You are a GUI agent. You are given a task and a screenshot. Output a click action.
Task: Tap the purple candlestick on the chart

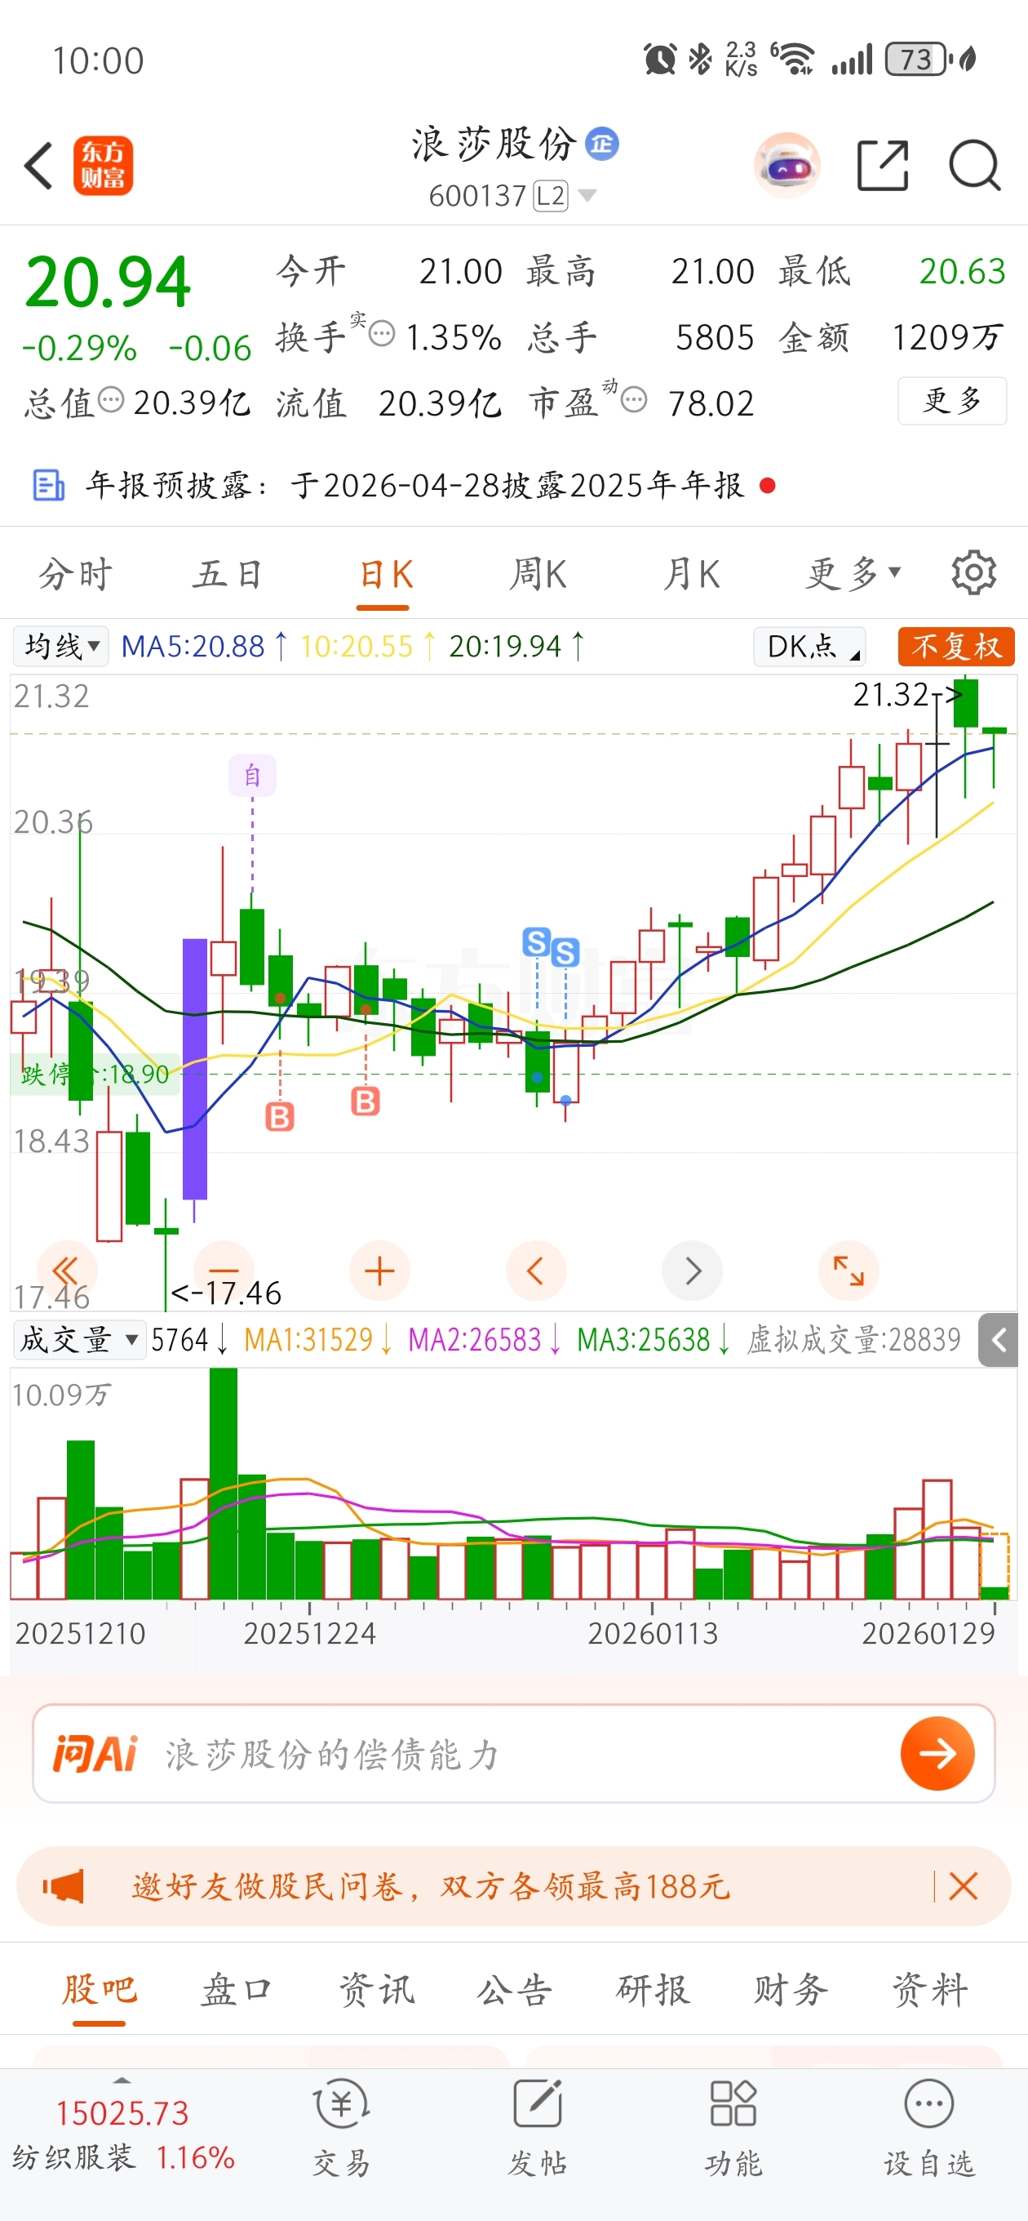(x=195, y=1069)
